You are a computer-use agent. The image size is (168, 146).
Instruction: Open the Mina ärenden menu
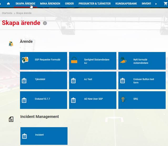[x=50, y=4]
